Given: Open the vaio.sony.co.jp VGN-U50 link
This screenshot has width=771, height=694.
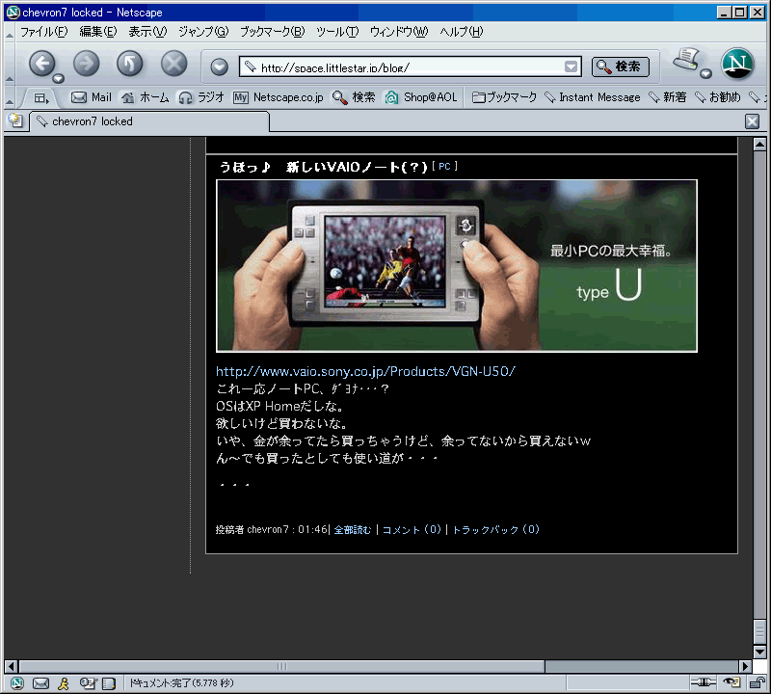Looking at the screenshot, I should tap(365, 371).
